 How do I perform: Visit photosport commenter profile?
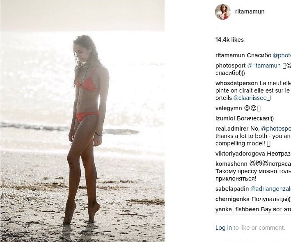[231, 66]
